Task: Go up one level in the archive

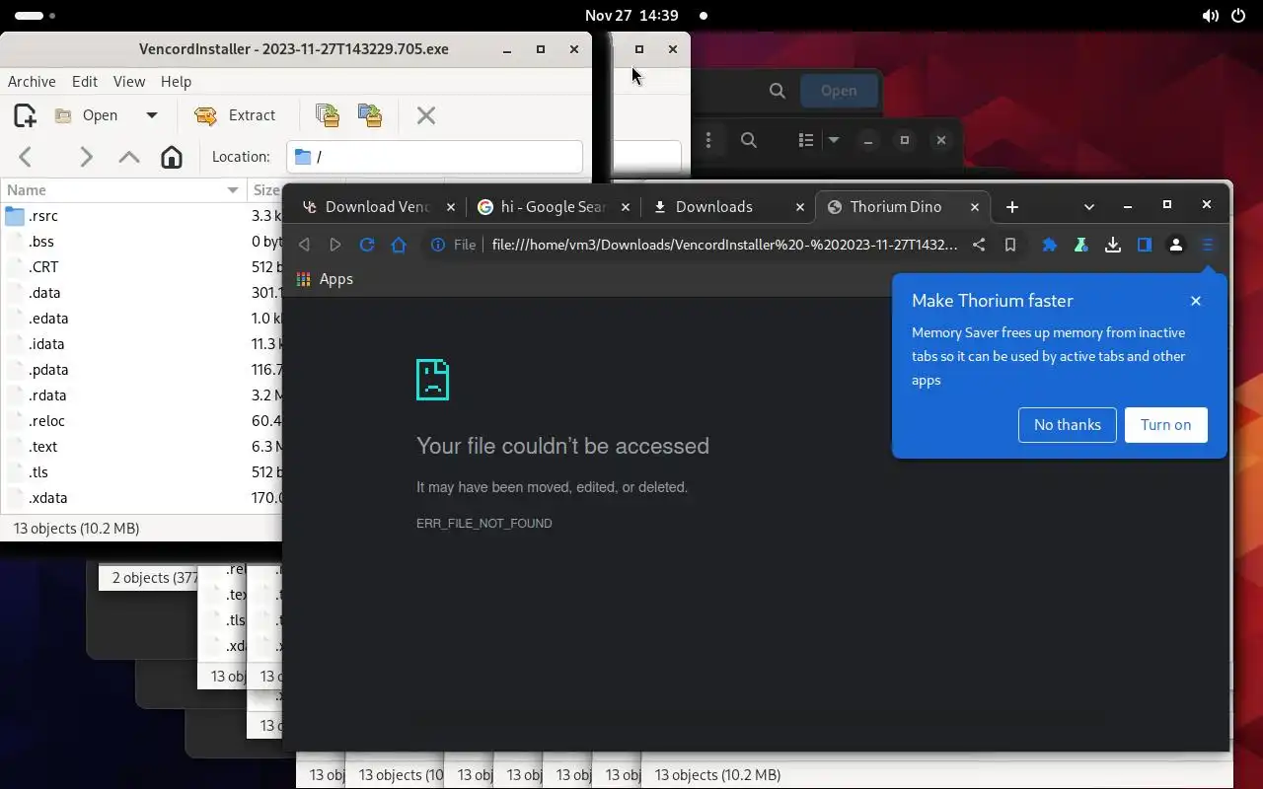Action: [x=128, y=157]
